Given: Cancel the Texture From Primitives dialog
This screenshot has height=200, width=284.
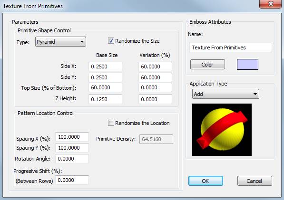Looking at the screenshot, I should [255, 181].
